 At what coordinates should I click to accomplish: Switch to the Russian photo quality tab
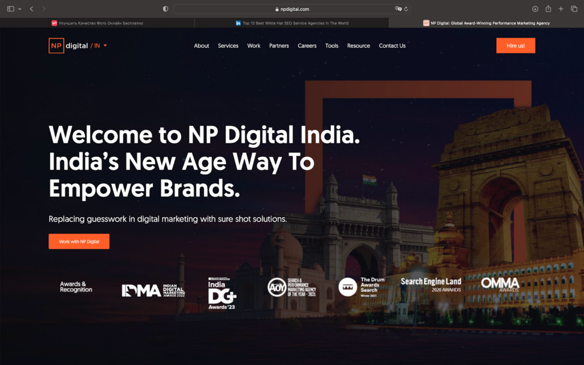pos(97,23)
